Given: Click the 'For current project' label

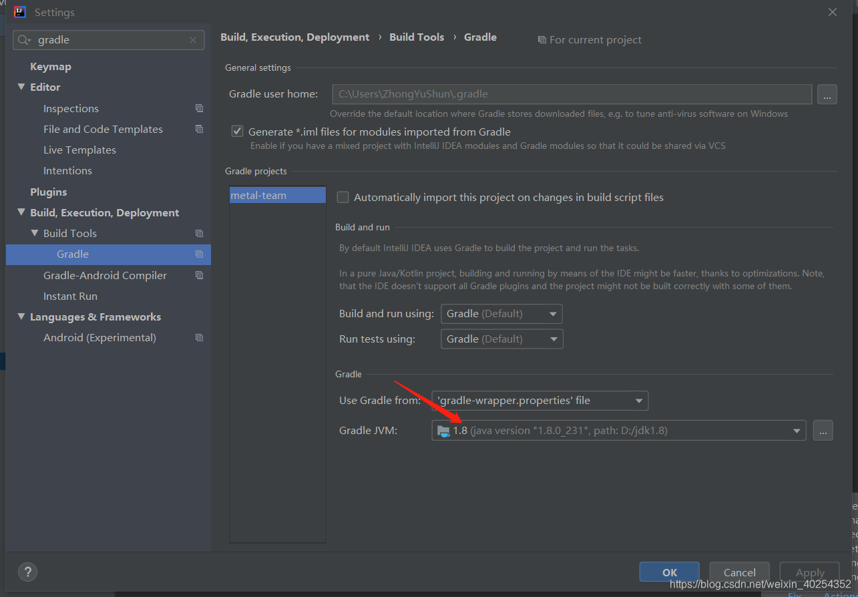Looking at the screenshot, I should tap(596, 40).
